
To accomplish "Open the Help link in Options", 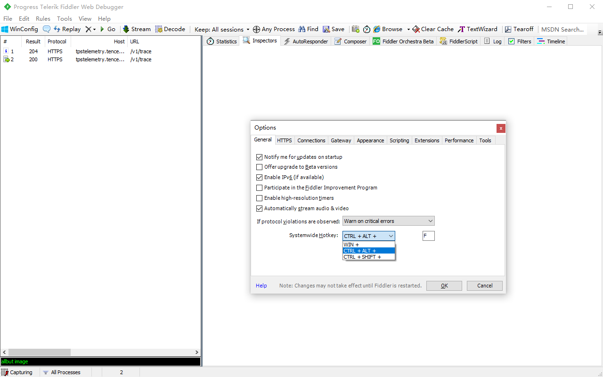I will (x=261, y=286).
